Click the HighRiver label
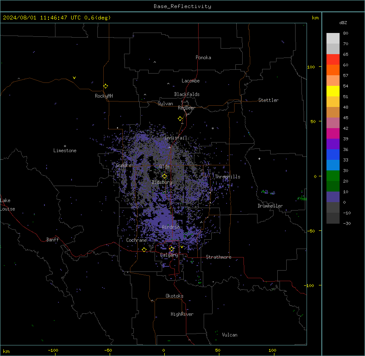The width and height of the screenshot is (365, 356). pyautogui.click(x=182, y=314)
